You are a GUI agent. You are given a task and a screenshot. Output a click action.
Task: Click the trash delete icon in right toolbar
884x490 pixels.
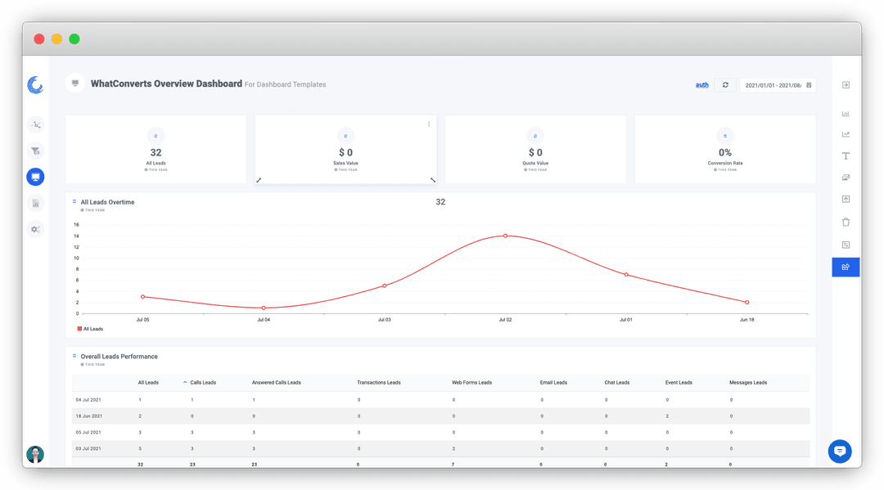pyautogui.click(x=846, y=222)
